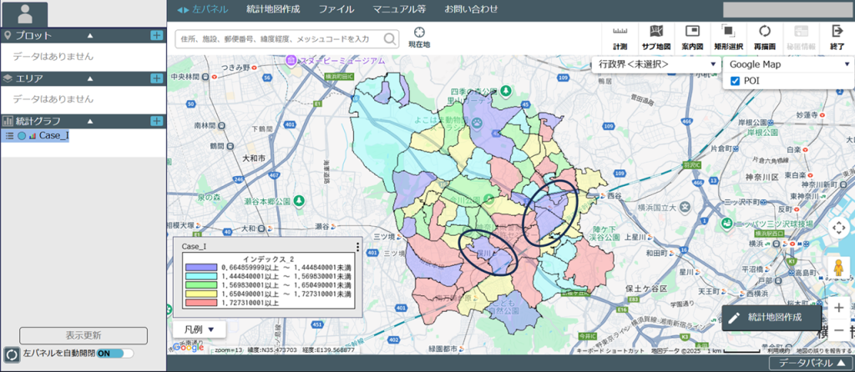Add a new plot with plus icon
The width and height of the screenshot is (855, 372).
(156, 35)
